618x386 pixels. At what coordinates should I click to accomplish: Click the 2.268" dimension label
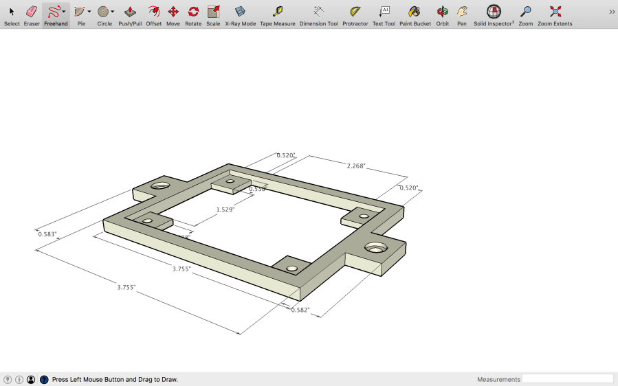(356, 166)
